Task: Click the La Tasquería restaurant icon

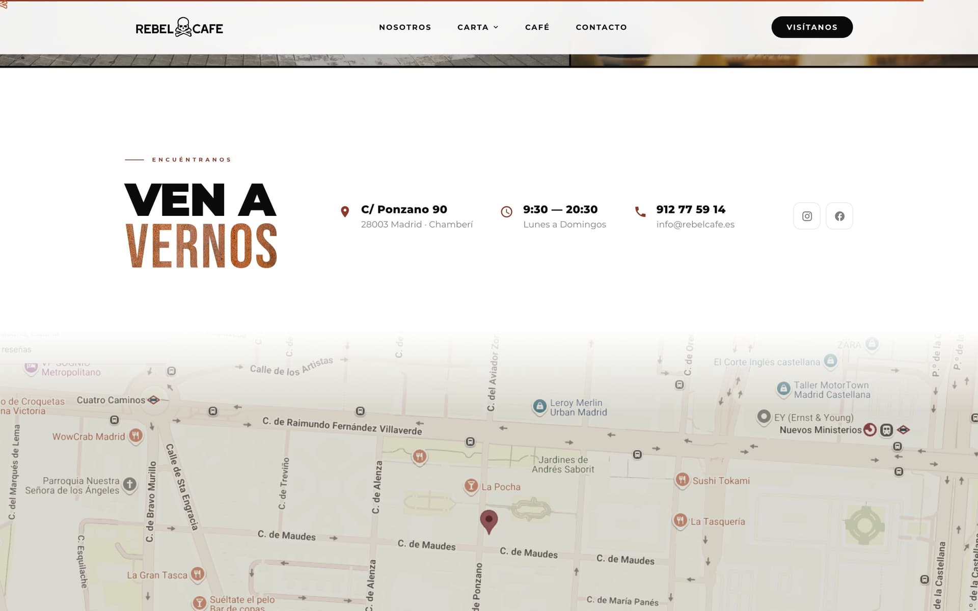Action: [680, 520]
